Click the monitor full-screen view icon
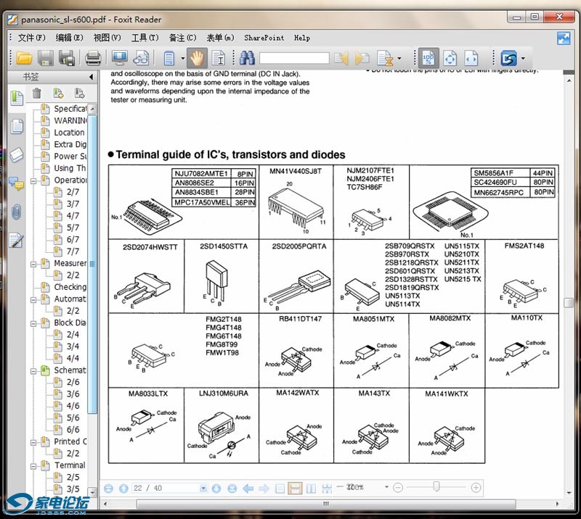This screenshot has height=519, width=581. 119,58
